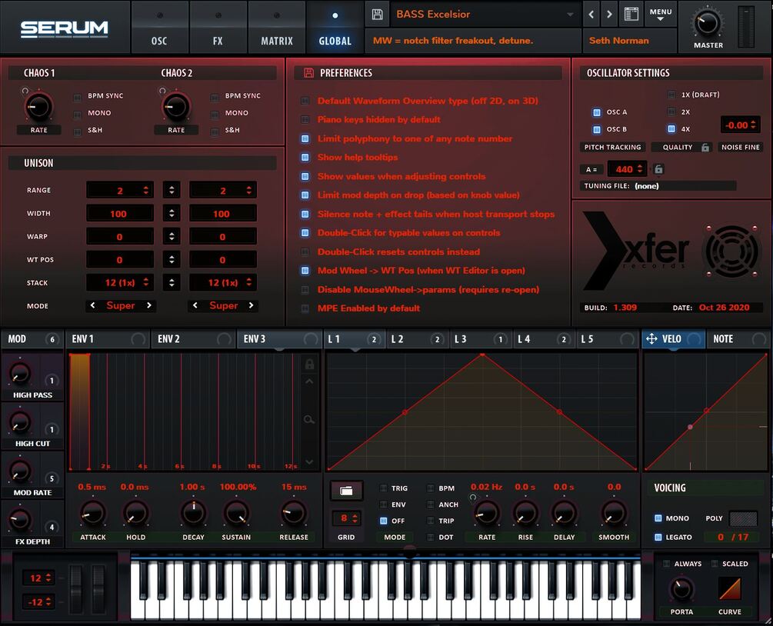
Task: Open the MENU dropdown
Action: 661,15
